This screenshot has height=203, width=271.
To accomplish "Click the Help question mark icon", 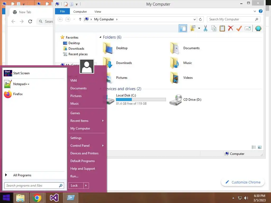I will click(261, 11).
